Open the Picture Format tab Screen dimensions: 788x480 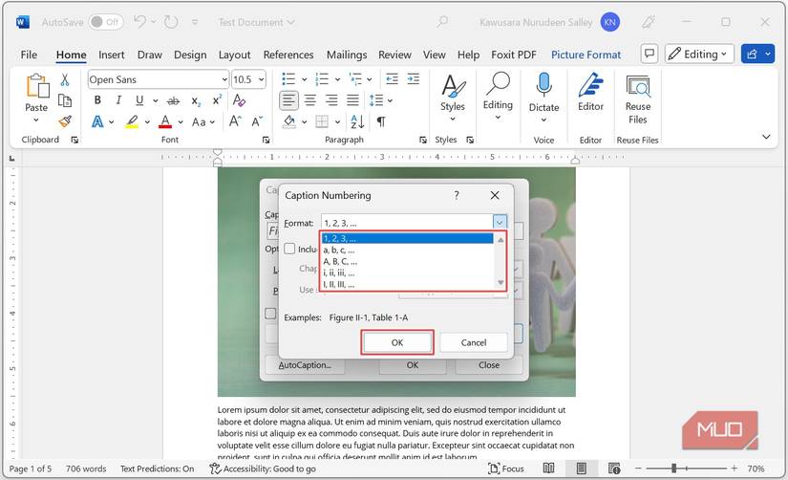click(586, 55)
